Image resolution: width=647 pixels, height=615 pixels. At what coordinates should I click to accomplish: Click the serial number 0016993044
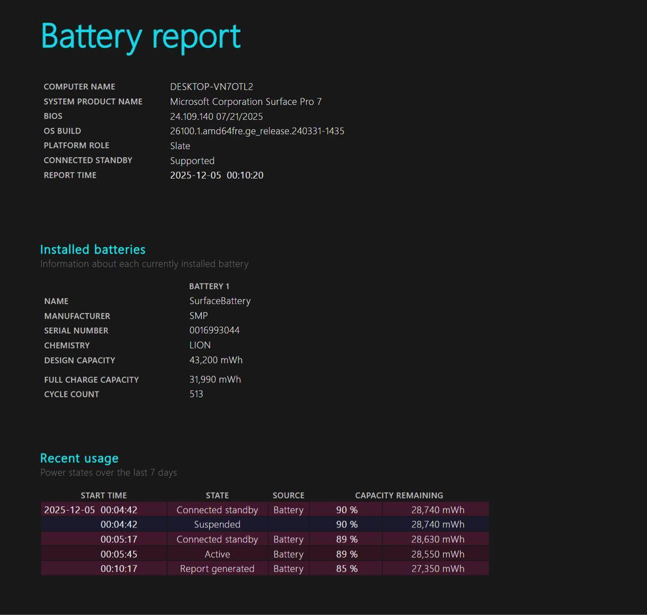(x=214, y=330)
